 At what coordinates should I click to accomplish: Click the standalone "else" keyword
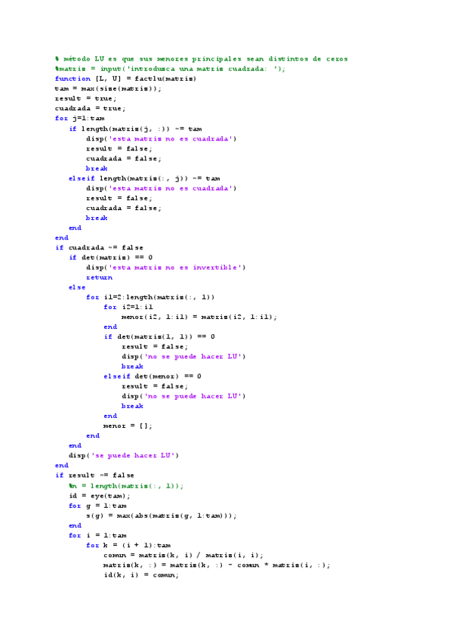point(77,287)
